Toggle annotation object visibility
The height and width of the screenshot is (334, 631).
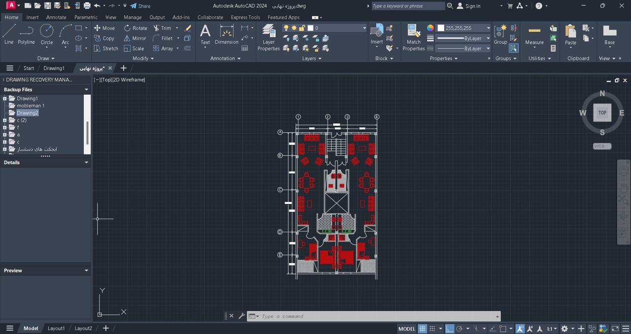click(x=520, y=329)
